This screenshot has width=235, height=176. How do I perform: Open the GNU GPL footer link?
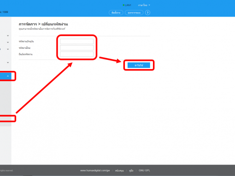[144, 170]
